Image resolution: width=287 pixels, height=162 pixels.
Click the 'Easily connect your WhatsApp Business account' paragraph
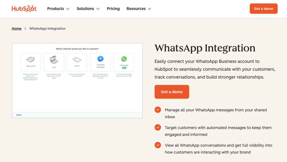(215, 69)
